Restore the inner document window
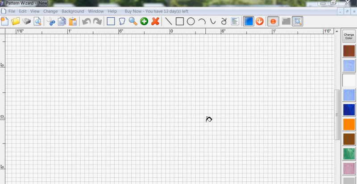This screenshot has width=357, height=184. coord(347,12)
